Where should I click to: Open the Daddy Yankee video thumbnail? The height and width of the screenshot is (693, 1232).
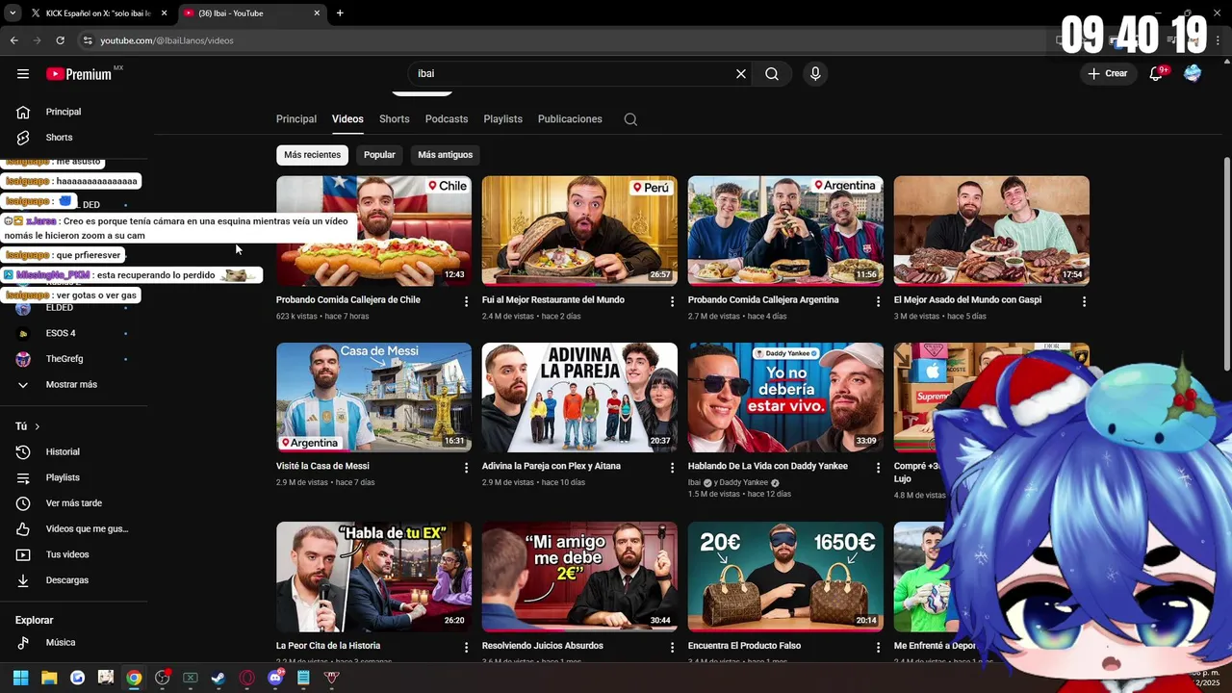785,398
